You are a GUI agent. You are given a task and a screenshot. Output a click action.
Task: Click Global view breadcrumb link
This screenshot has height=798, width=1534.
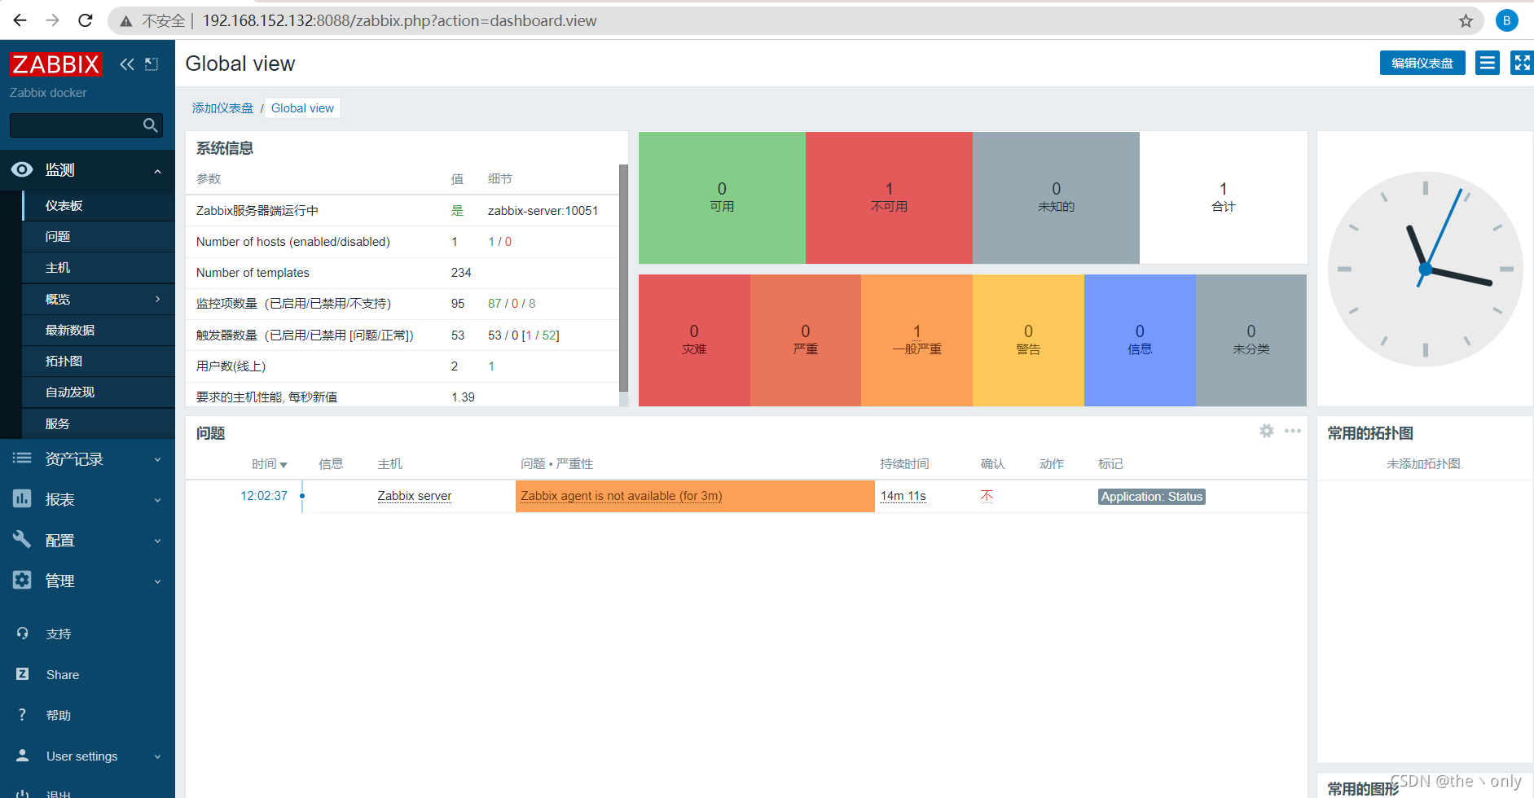point(302,108)
